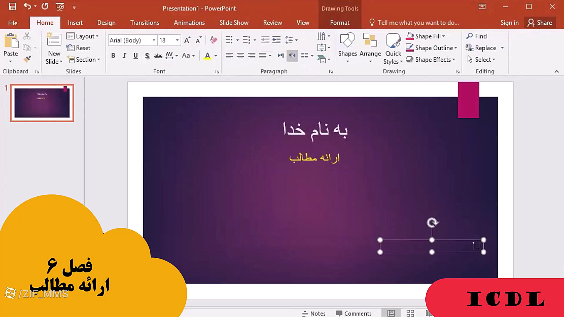Open the Shapes gallery

pyautogui.click(x=348, y=48)
